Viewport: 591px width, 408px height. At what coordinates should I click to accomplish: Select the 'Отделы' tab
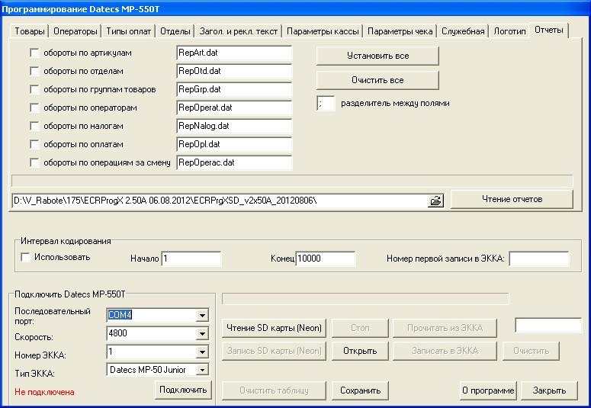pos(175,31)
